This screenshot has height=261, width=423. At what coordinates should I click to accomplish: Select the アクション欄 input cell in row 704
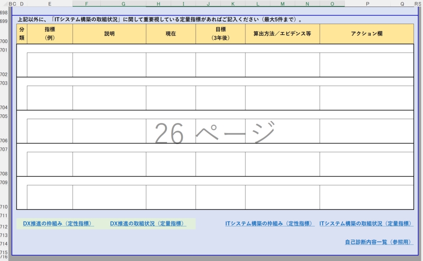tap(367, 98)
